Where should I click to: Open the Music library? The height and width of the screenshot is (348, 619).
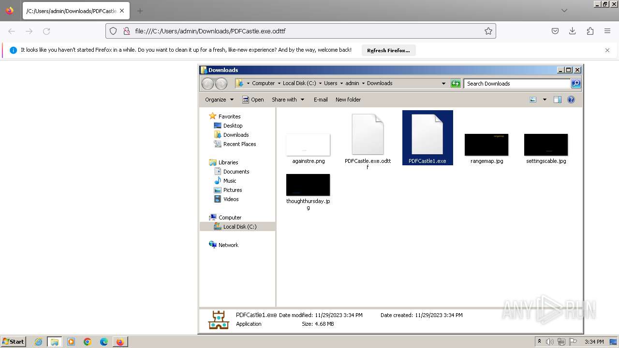click(230, 181)
